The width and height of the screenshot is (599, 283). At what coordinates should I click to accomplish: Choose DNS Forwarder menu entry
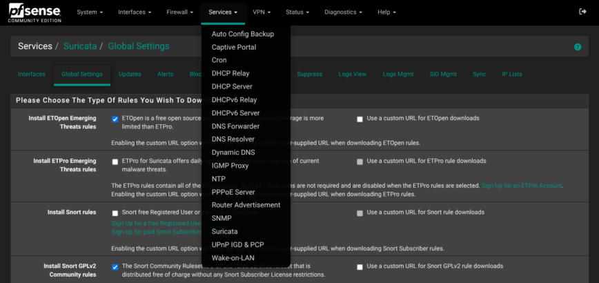point(235,126)
